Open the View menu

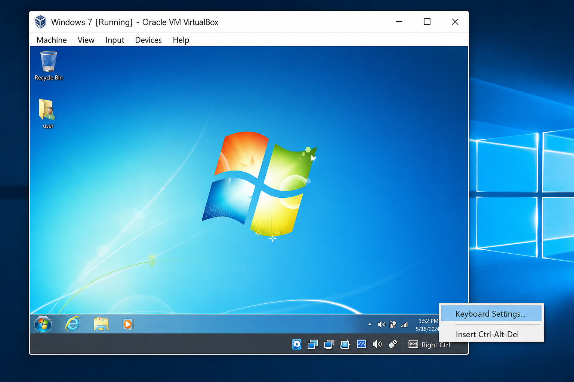tap(86, 40)
